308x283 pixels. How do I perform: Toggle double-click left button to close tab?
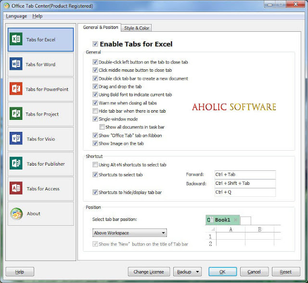(95, 62)
